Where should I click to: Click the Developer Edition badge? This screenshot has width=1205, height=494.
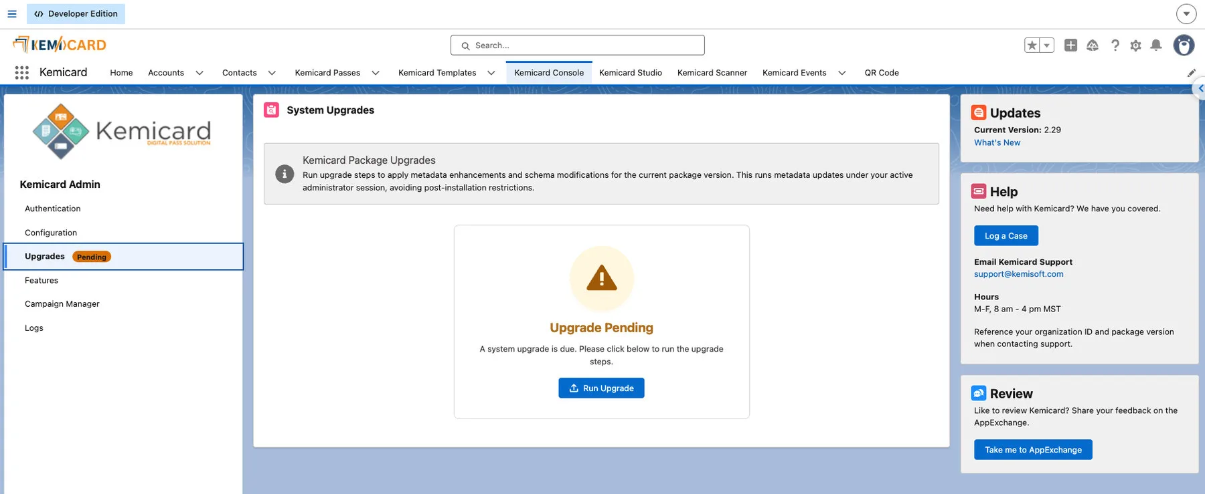click(x=76, y=13)
